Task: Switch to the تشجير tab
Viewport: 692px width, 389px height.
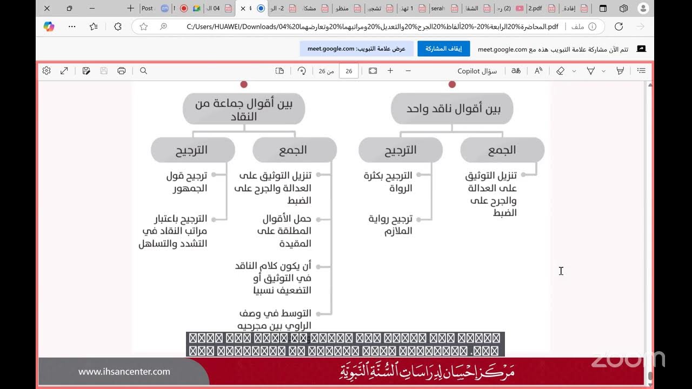Action: [378, 8]
